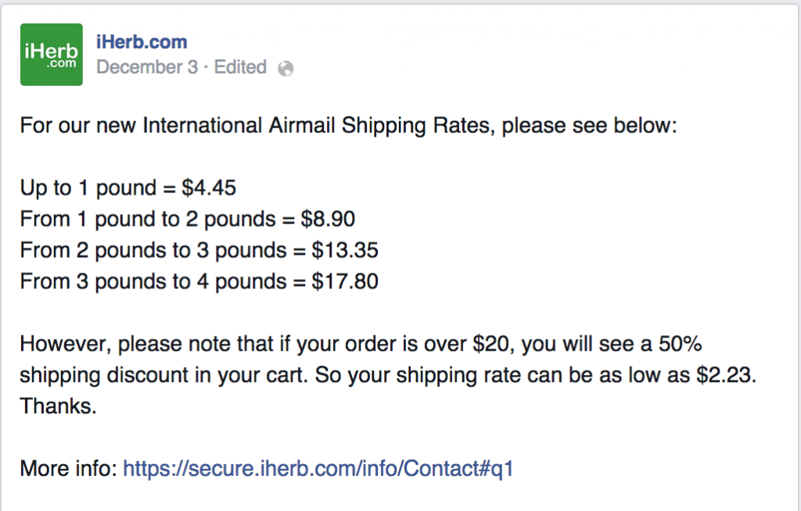Image resolution: width=801 pixels, height=511 pixels.
Task: Click the December 3 post timestamp
Action: point(147,67)
